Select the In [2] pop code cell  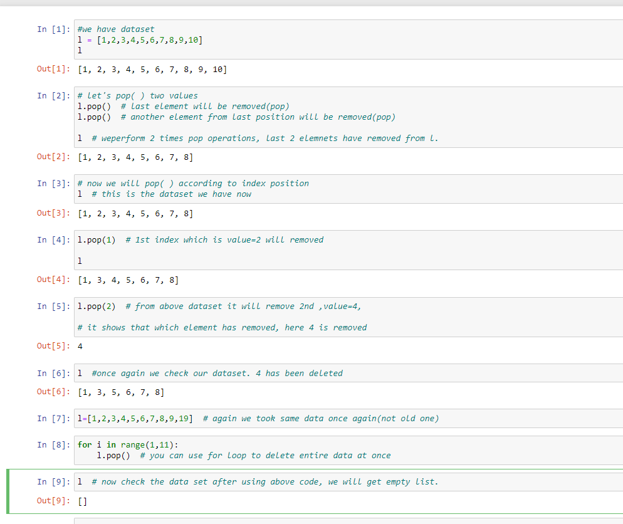click(348, 117)
